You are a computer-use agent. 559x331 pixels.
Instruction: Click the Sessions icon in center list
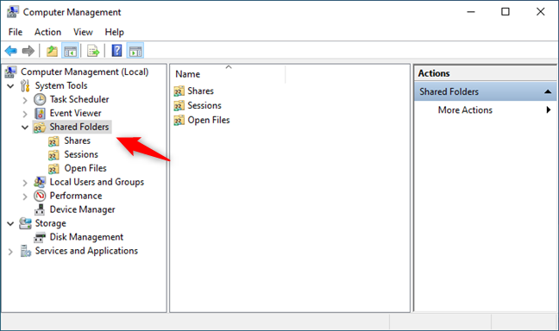(x=179, y=106)
